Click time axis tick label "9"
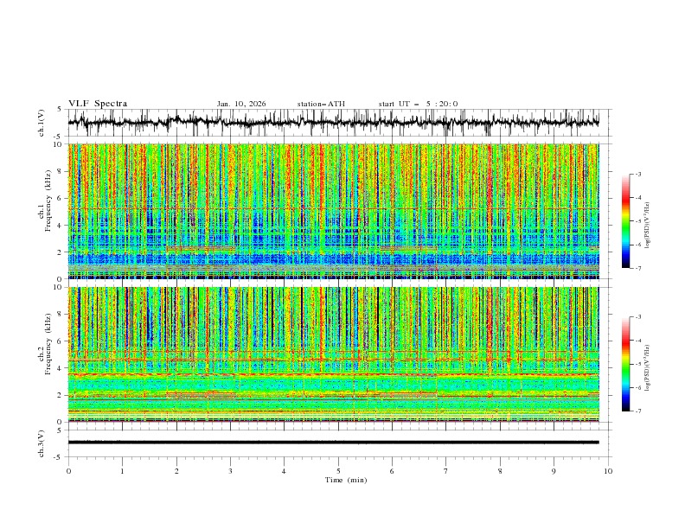This screenshot has height=529, width=685. point(554,471)
